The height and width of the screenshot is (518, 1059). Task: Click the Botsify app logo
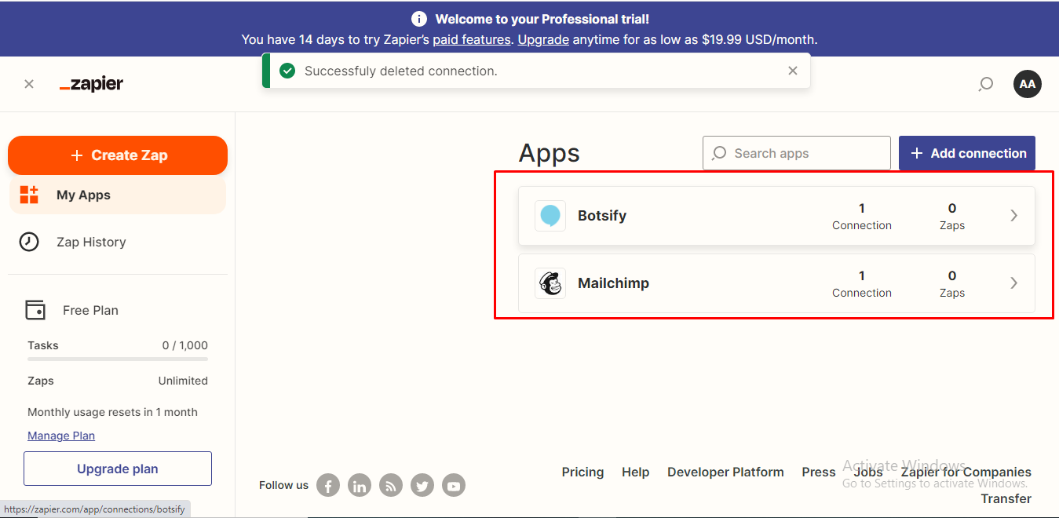click(550, 216)
